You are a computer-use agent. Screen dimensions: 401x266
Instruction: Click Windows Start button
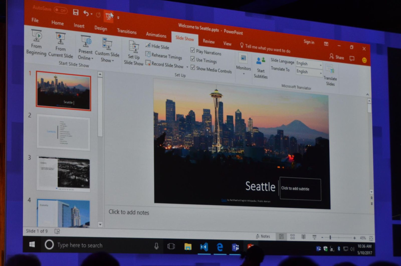32,244
